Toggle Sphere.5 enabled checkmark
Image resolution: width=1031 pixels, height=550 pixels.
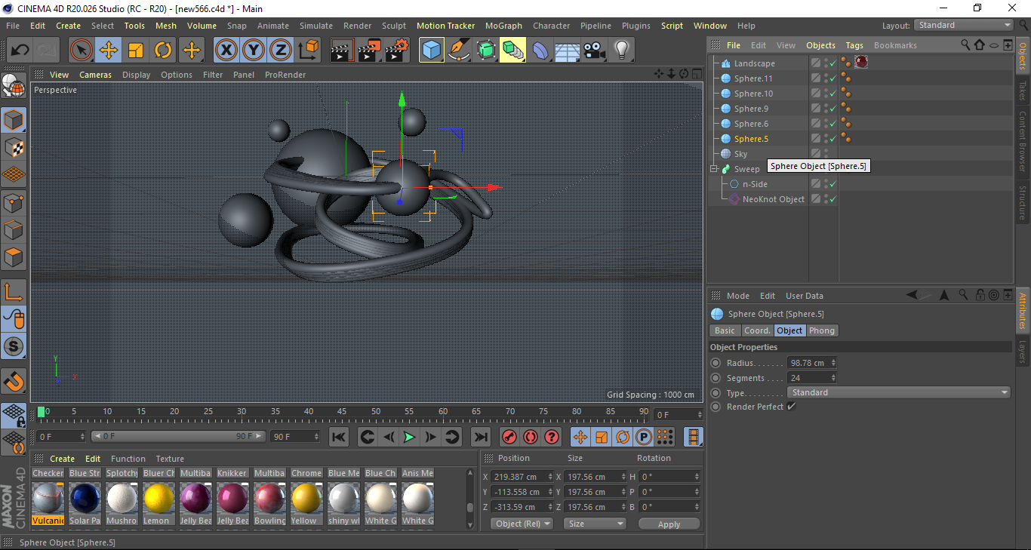point(832,139)
